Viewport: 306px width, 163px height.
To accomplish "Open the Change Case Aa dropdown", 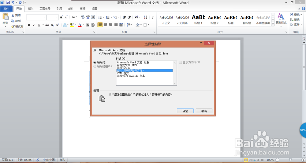I will coord(74,17).
